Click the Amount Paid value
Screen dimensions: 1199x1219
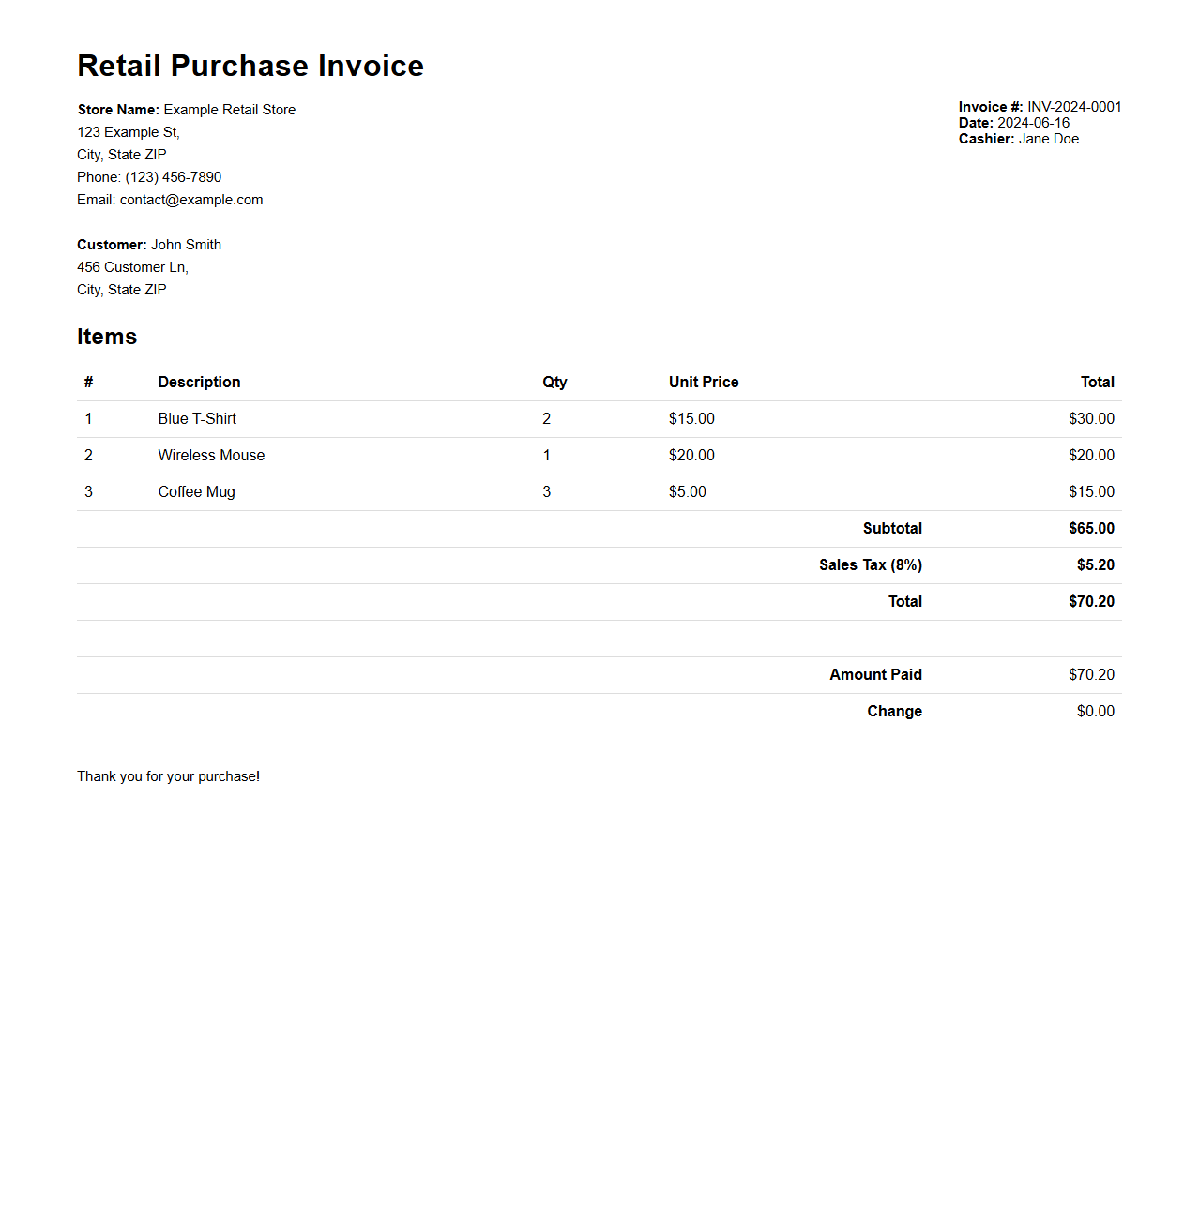coord(1091,674)
